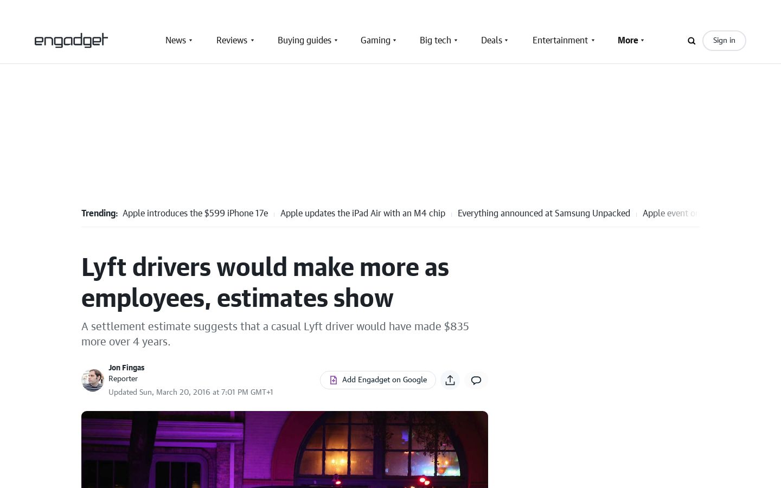
Task: Click the Lyft drivers article headline
Action: (x=265, y=282)
